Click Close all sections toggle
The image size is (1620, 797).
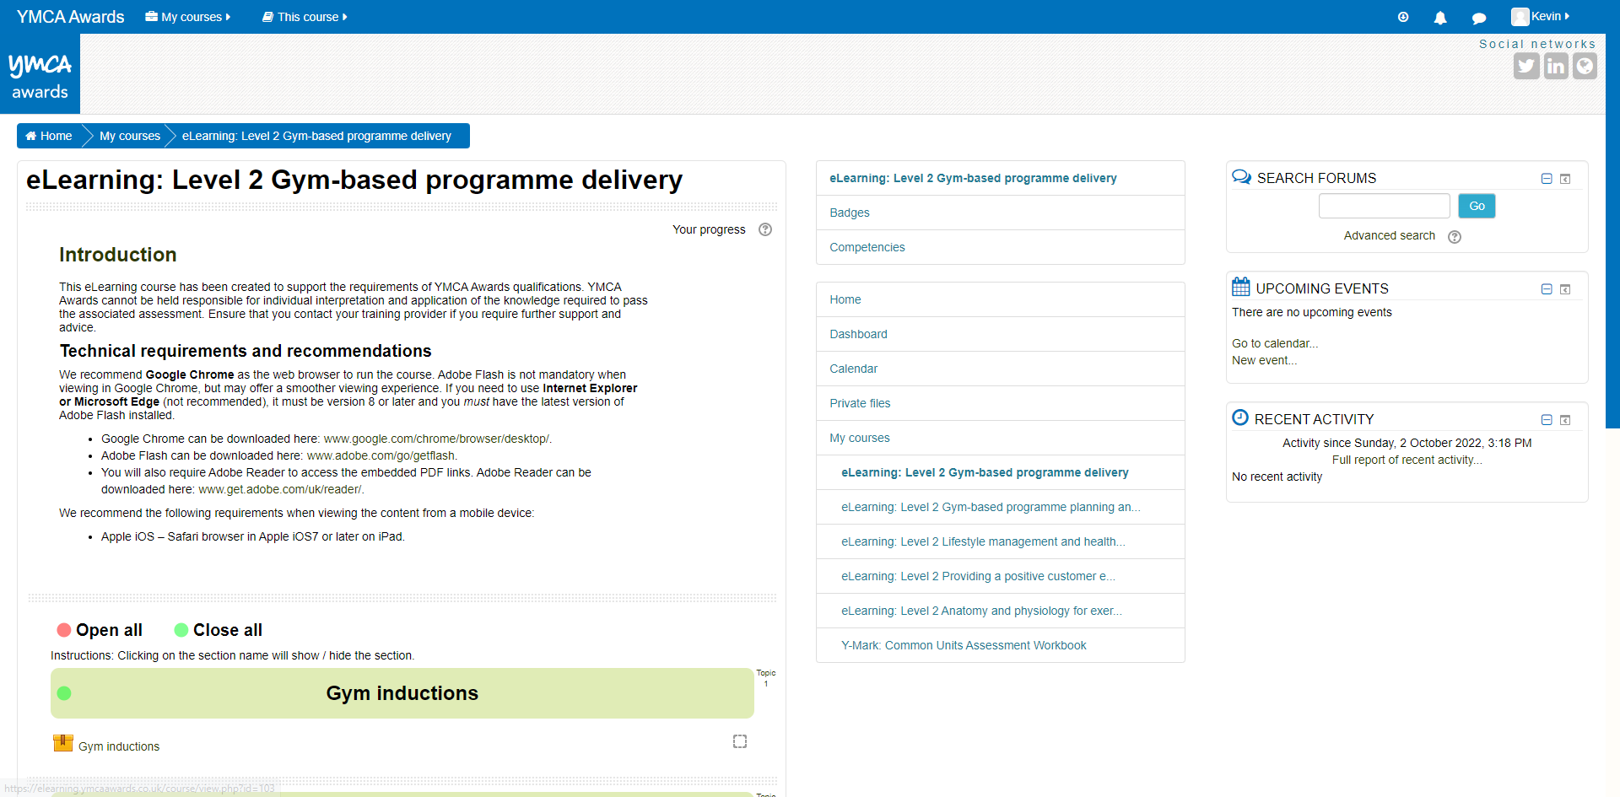(219, 630)
